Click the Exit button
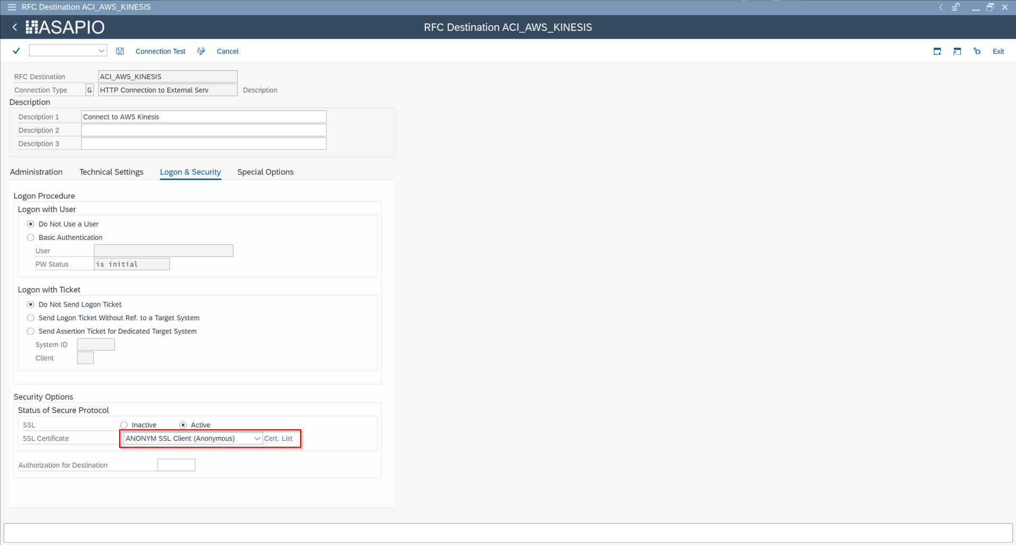This screenshot has height=545, width=1016. [998, 51]
